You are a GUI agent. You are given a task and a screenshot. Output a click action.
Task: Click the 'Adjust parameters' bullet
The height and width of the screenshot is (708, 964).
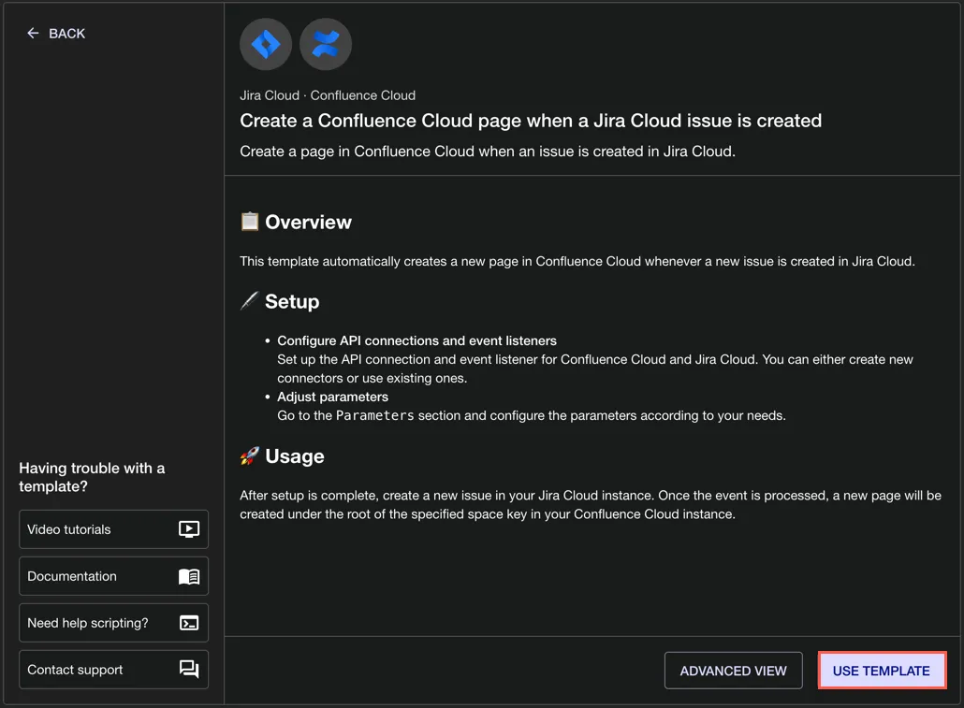[x=332, y=397]
